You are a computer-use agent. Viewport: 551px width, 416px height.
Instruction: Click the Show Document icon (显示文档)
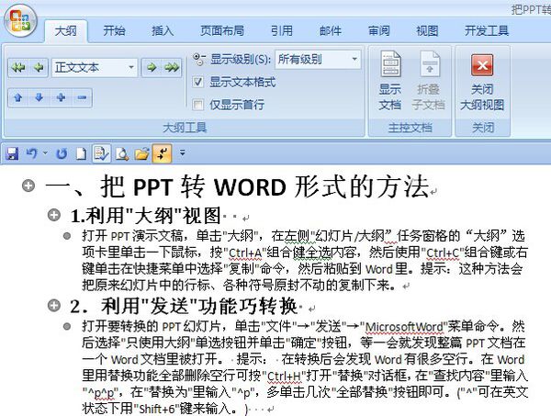tap(390, 81)
